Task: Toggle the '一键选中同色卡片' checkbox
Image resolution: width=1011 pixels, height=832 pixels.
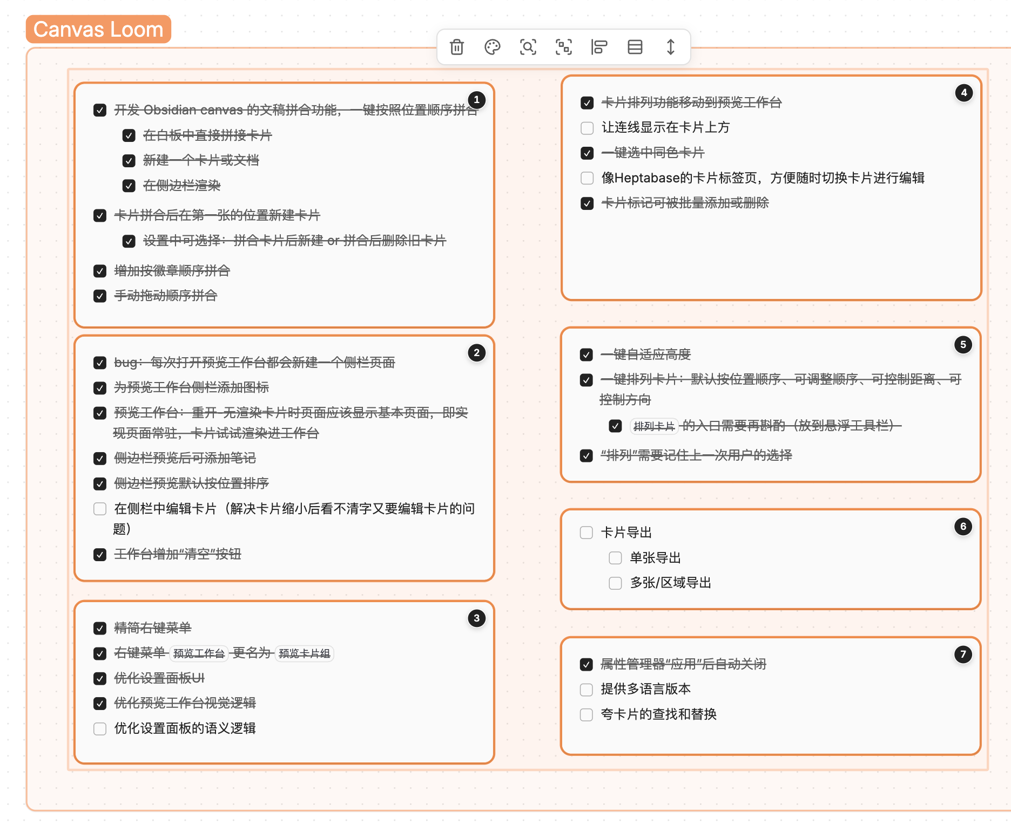Action: click(x=587, y=153)
